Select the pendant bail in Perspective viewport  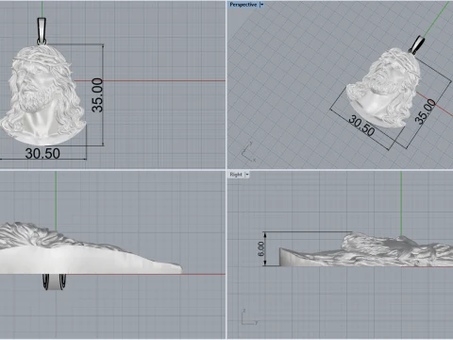[x=417, y=45]
